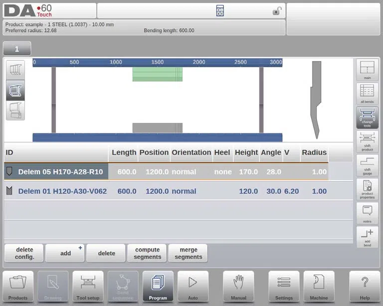Click the product info header bar
The width and height of the screenshot is (383, 306).
tap(144, 27)
